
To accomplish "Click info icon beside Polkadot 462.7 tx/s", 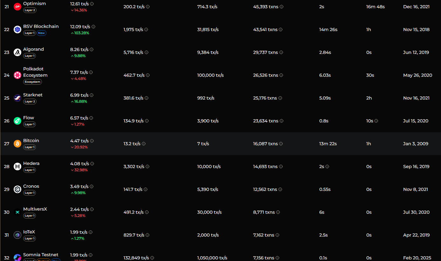I will click(x=148, y=75).
